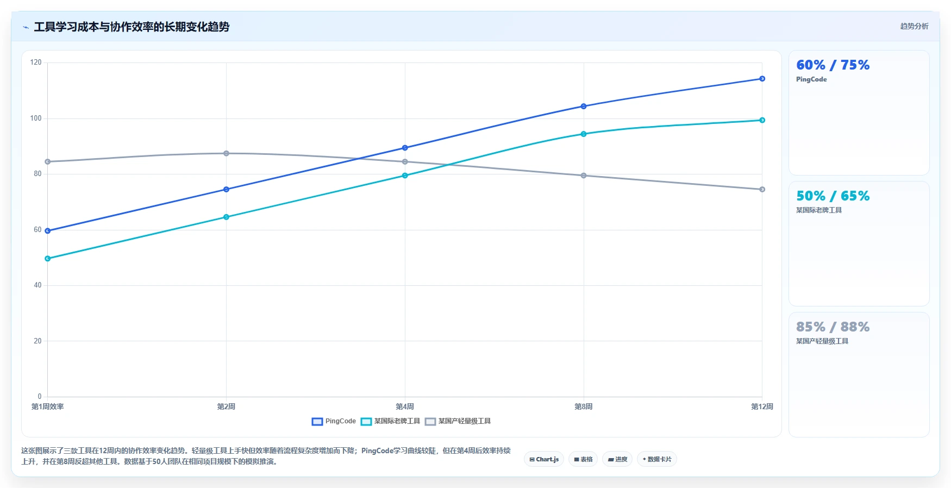Select gray 轻量级工具 point at 第8周

(584, 176)
